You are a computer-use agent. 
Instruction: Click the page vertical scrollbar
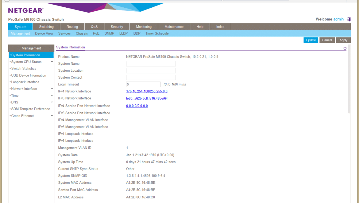pyautogui.click(x=349, y=79)
